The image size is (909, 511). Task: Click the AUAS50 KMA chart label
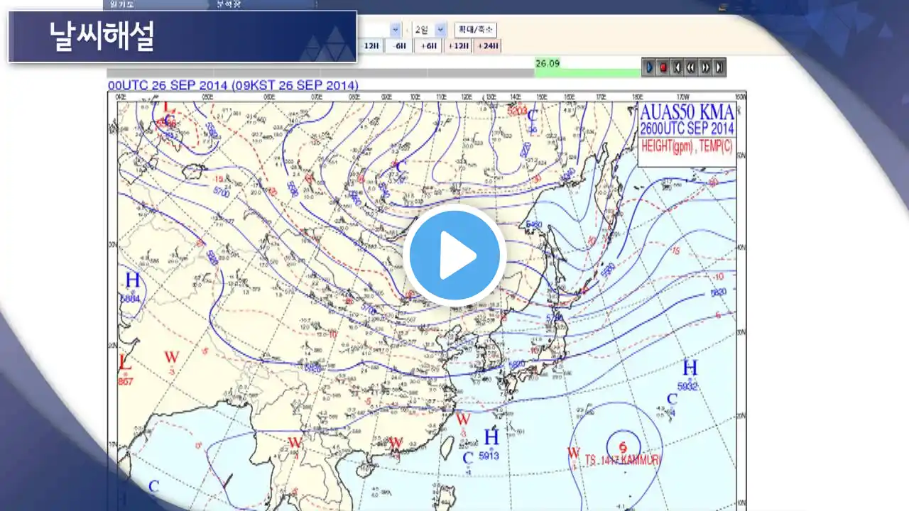tap(687, 113)
